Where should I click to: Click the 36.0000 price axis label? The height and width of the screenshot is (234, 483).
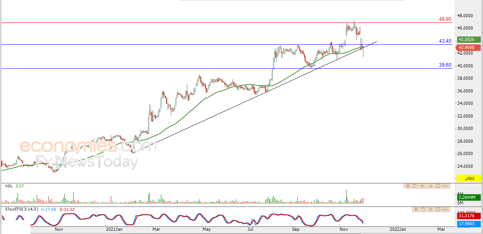coord(466,91)
